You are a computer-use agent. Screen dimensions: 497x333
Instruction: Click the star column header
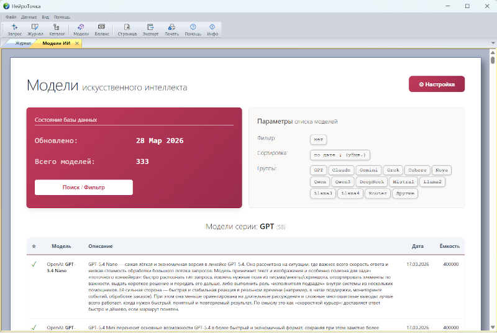click(x=34, y=246)
